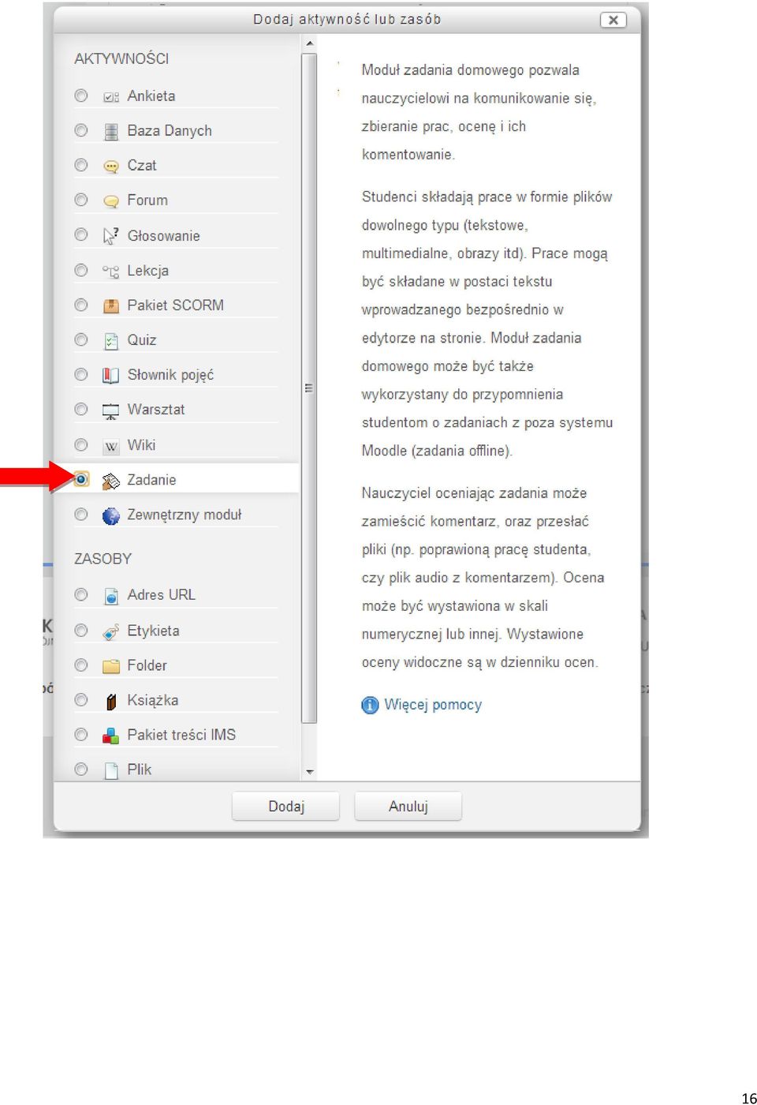The image size is (757, 1105).
Task: Click the Quiz label text
Action: click(x=142, y=340)
